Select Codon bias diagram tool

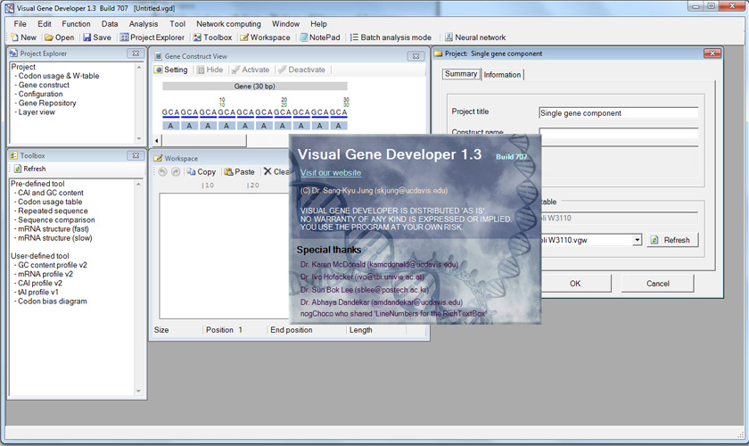coord(53,301)
